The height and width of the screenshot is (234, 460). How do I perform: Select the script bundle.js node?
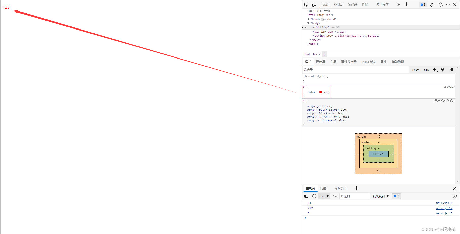[x=346, y=36]
